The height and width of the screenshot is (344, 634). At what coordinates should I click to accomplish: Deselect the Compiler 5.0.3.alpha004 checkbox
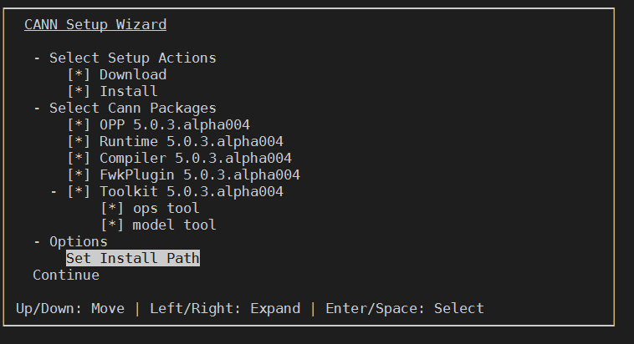coord(79,159)
